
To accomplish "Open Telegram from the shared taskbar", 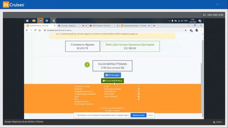I will (x=47, y=21).
